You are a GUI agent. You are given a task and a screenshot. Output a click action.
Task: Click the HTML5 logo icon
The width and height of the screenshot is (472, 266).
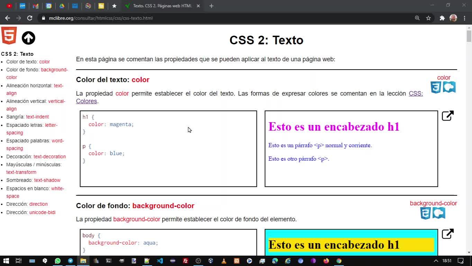[x=9, y=36]
